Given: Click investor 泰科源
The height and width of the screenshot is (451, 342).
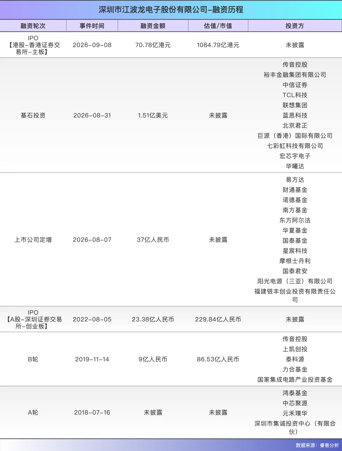Looking at the screenshot, I should (295, 359).
